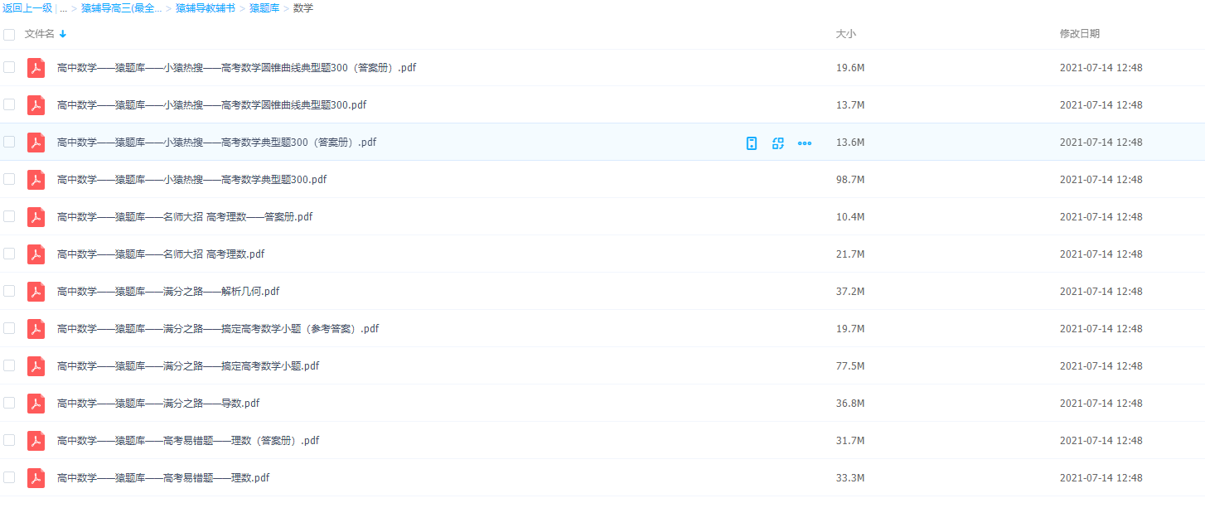This screenshot has width=1205, height=532.
Task: Click the PDF icon for 名师大招 高考理数.pdf
Action: [36, 254]
